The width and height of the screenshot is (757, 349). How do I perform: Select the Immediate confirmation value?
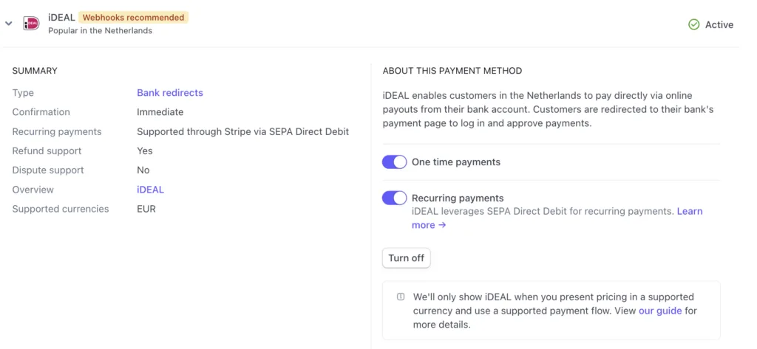(160, 112)
